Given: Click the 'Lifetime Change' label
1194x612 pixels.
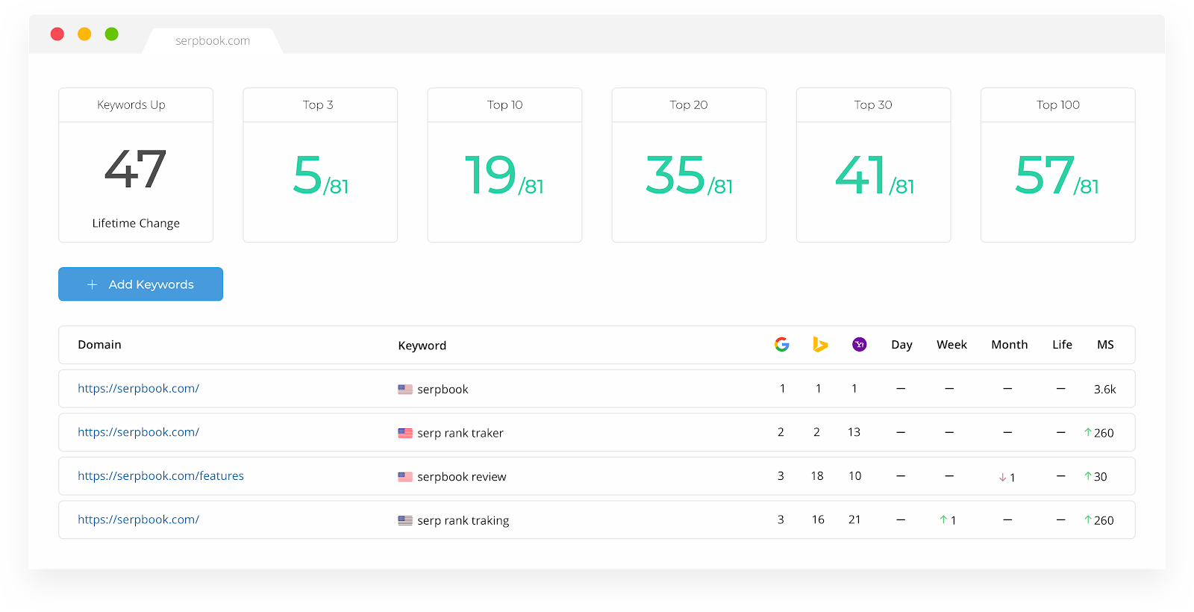Looking at the screenshot, I should tap(136, 223).
